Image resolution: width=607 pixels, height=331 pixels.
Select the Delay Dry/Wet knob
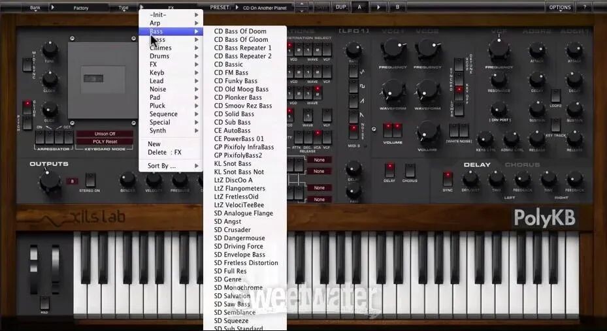click(470, 178)
